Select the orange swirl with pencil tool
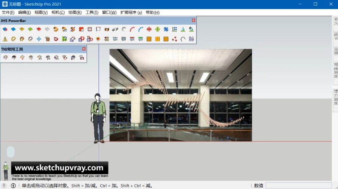Viewport: 338px width, 189px height. click(72, 29)
